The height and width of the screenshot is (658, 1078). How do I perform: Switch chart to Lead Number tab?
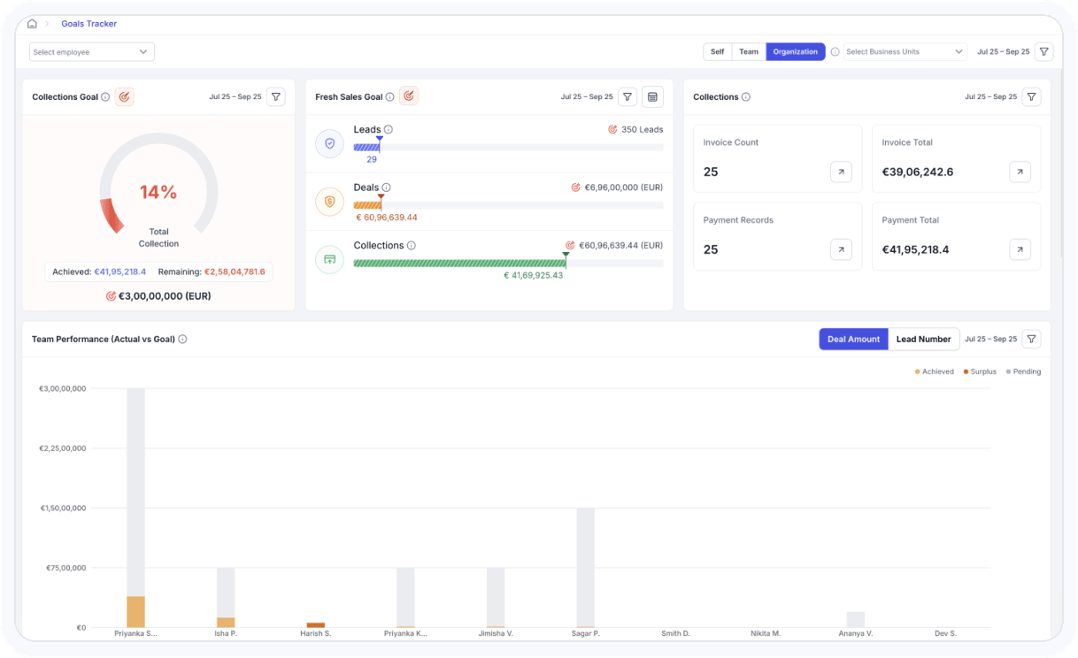(x=923, y=339)
